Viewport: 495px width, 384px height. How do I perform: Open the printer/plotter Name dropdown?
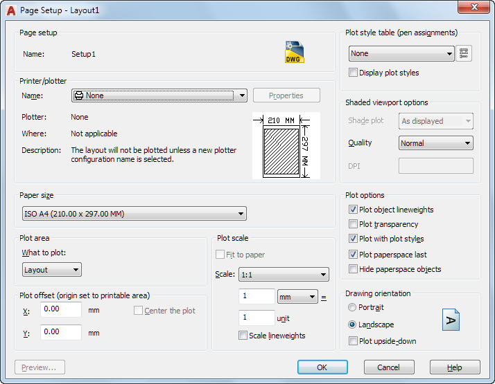click(x=159, y=95)
